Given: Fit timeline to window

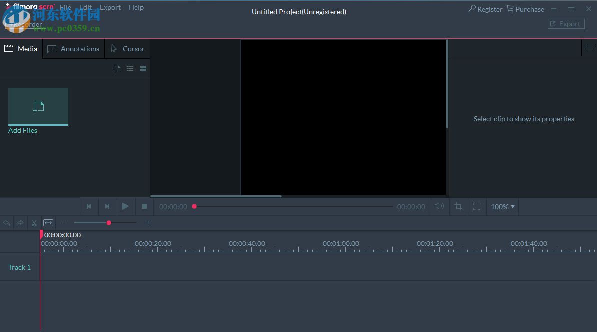Looking at the screenshot, I should [x=48, y=223].
